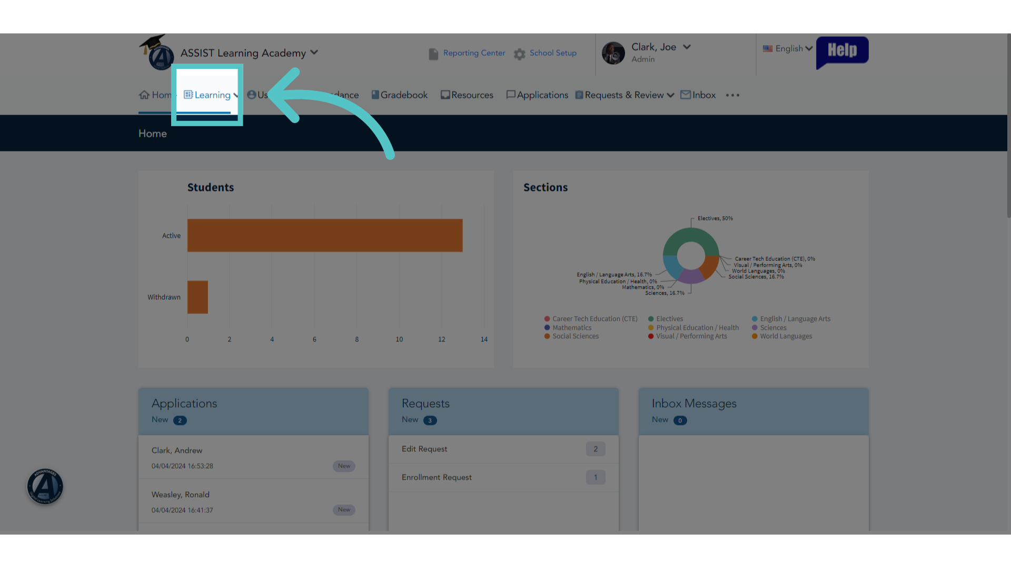Open the Gradebook tab
The image size is (1011, 568).
coord(400,95)
